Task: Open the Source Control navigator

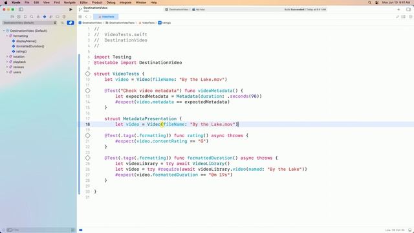Action: [x=19, y=17]
